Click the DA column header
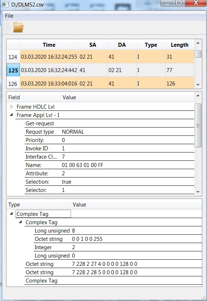 [x=122, y=45]
